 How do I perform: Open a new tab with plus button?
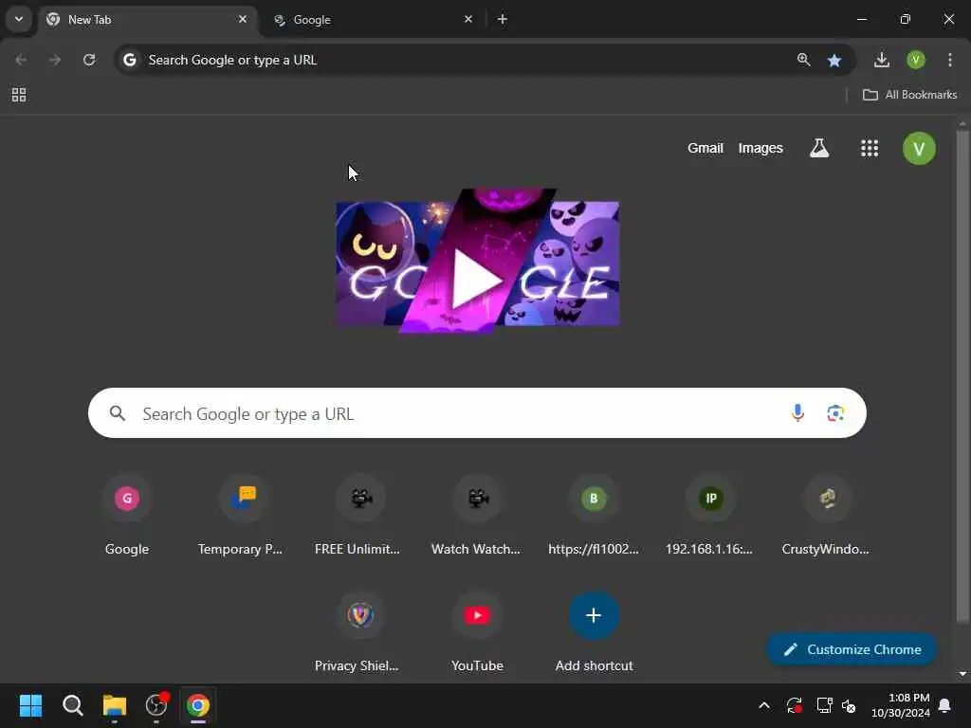tap(503, 19)
